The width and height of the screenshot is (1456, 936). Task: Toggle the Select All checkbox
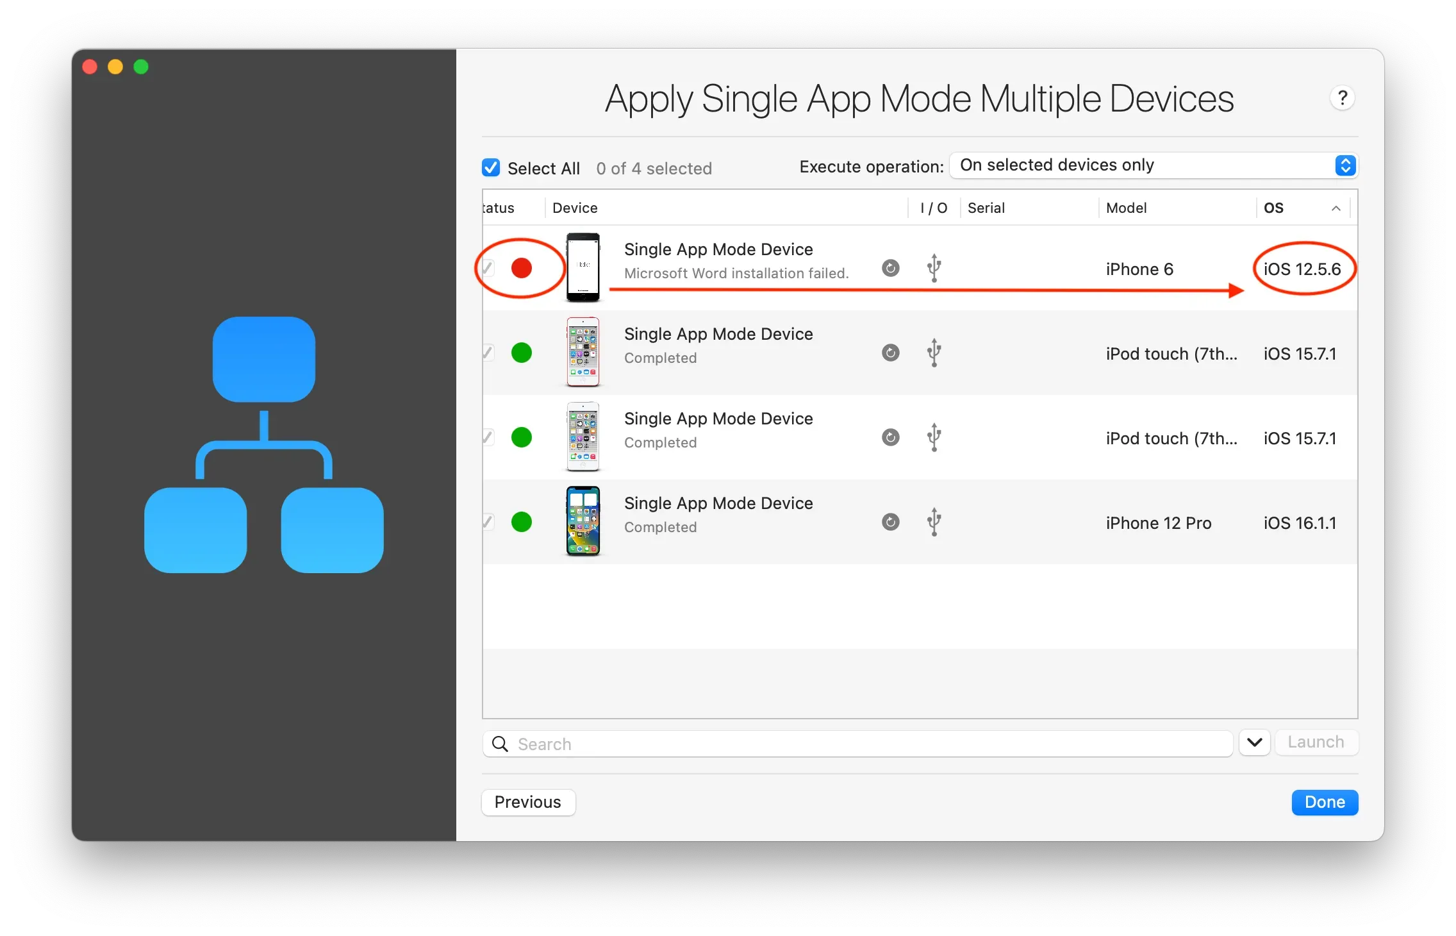[491, 168]
